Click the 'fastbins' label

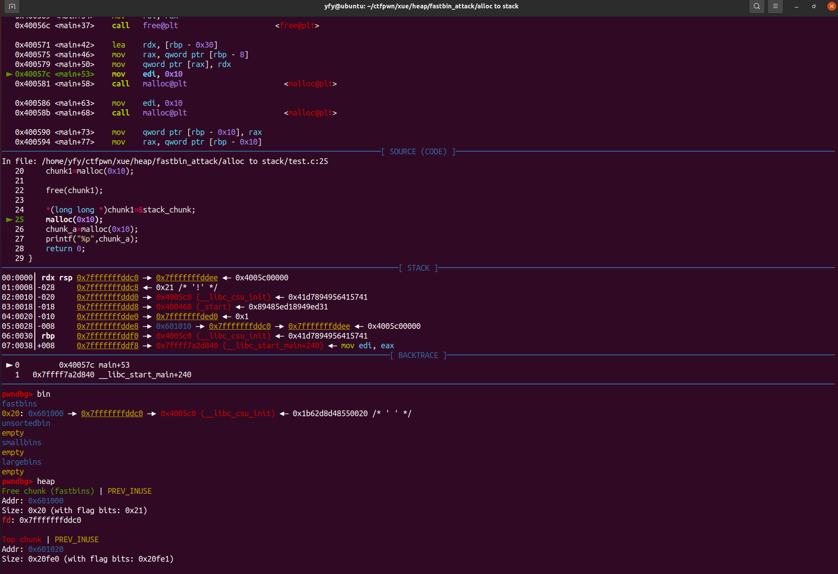(x=19, y=404)
